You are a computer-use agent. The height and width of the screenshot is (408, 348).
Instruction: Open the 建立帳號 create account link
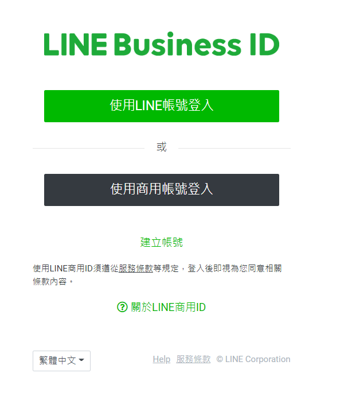pyautogui.click(x=162, y=242)
